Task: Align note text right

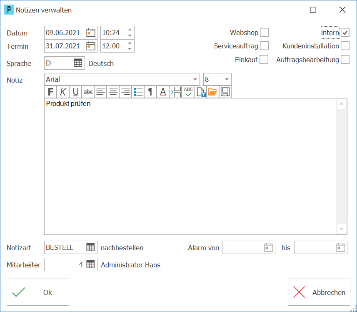Action: coord(126,92)
